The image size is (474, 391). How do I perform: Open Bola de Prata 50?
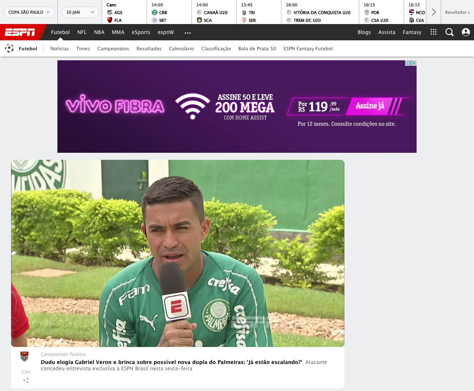[x=257, y=48]
